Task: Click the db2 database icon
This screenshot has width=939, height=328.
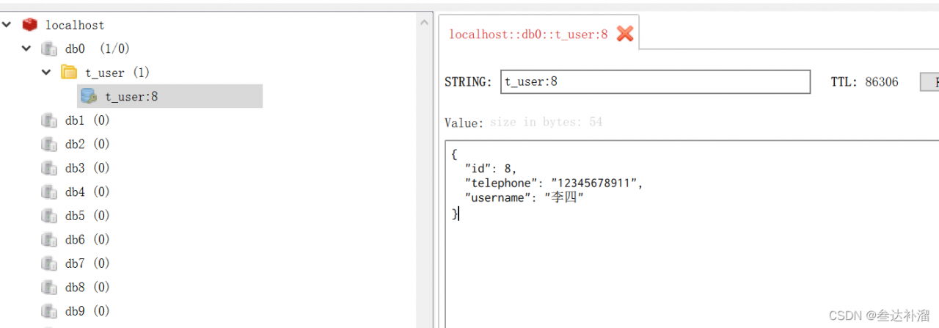Action: (x=49, y=144)
